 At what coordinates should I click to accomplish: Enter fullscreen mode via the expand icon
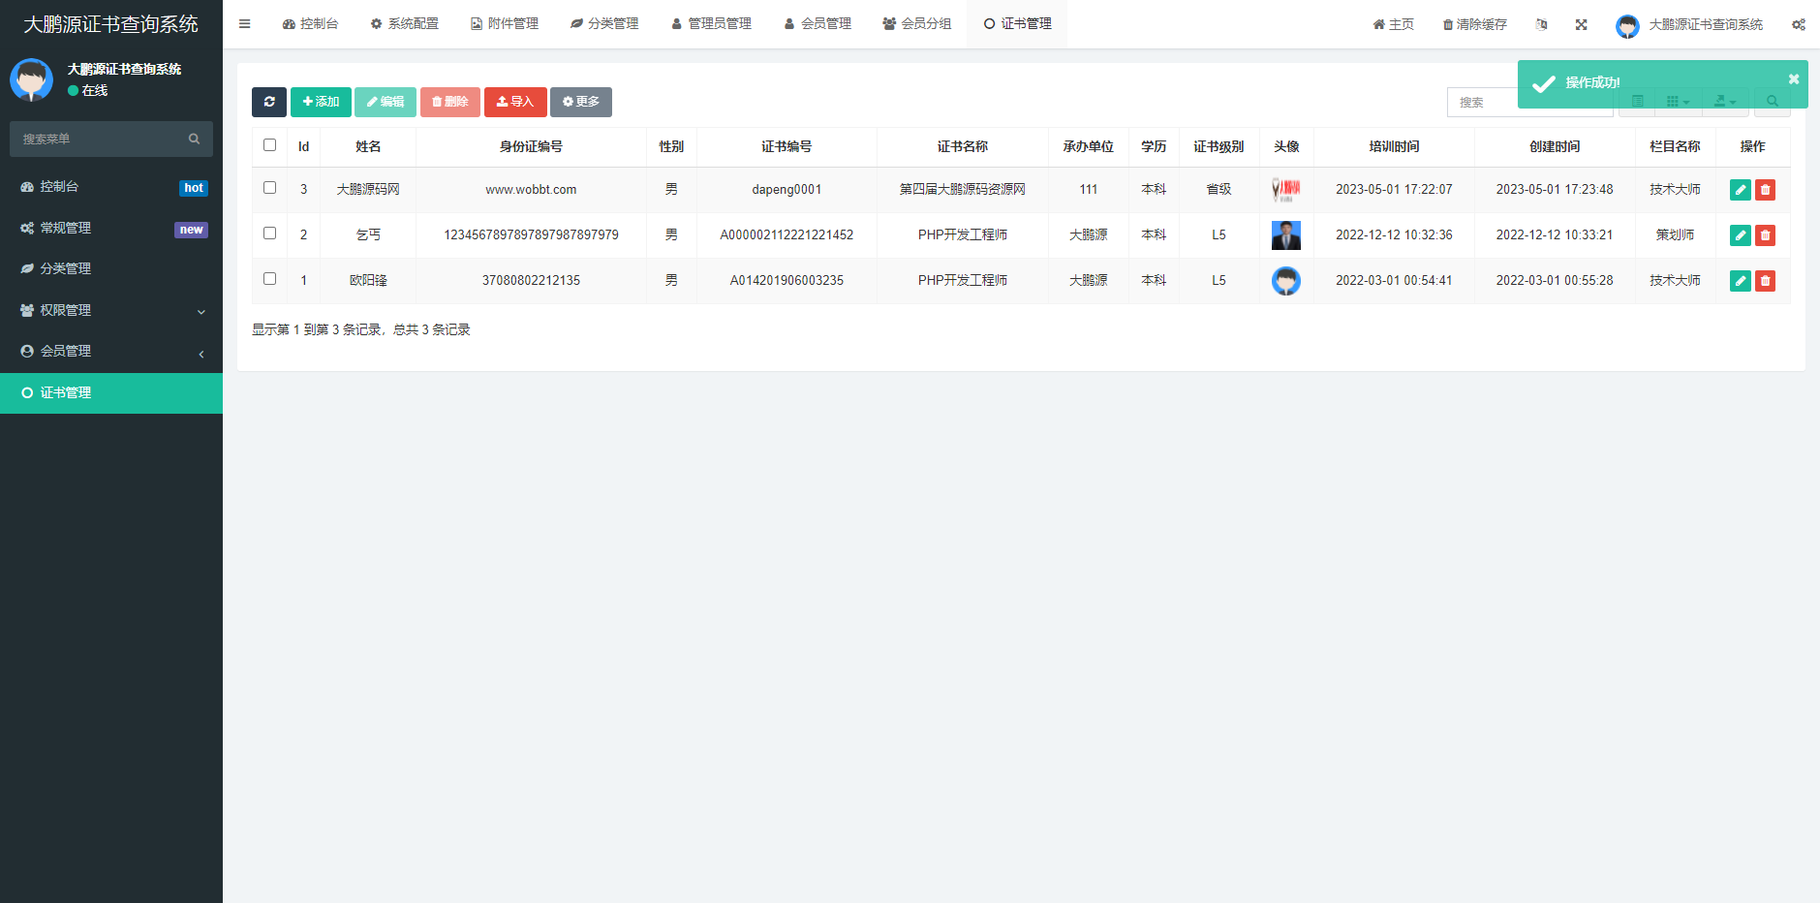[1582, 23]
